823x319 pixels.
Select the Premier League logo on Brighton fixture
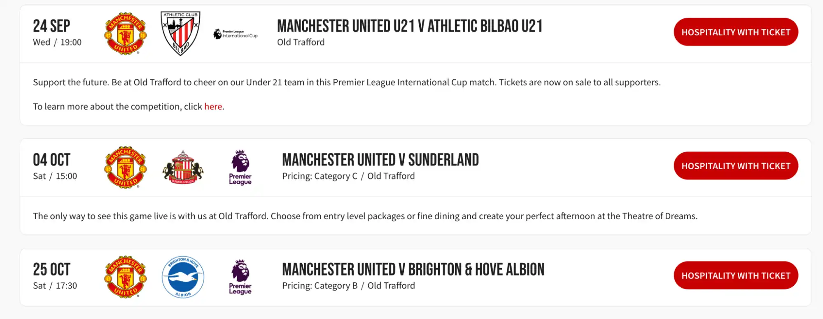tap(240, 276)
